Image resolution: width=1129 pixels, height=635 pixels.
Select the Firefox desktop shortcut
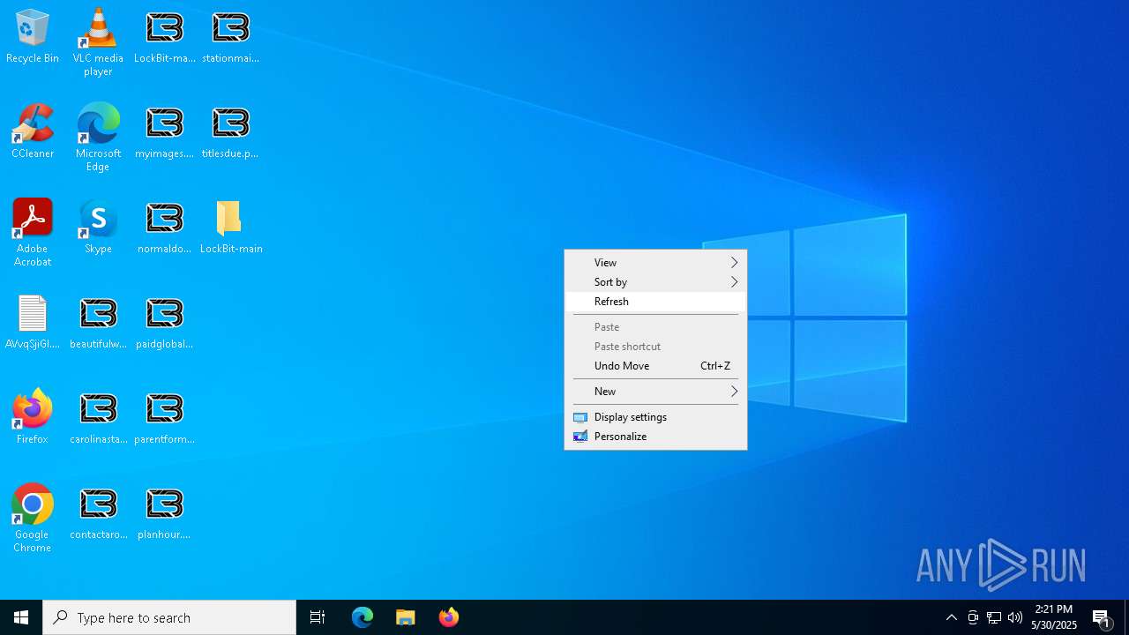click(33, 418)
